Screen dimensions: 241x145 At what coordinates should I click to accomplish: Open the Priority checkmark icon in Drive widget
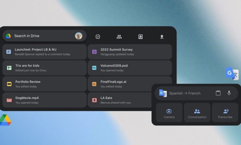click(x=98, y=37)
